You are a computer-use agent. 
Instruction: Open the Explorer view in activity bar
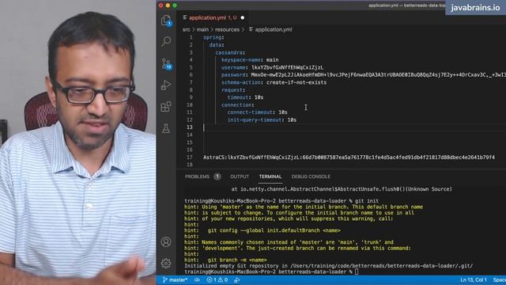166,21
